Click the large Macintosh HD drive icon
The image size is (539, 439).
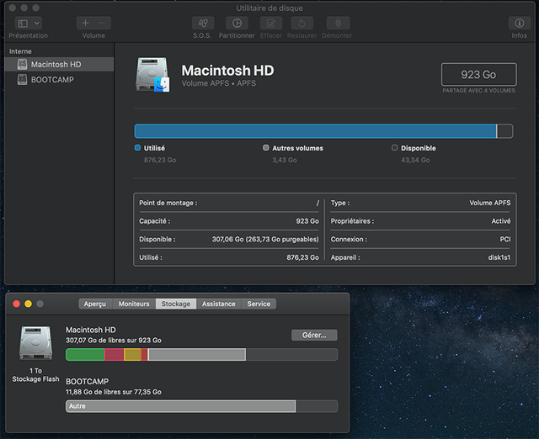tap(152, 75)
